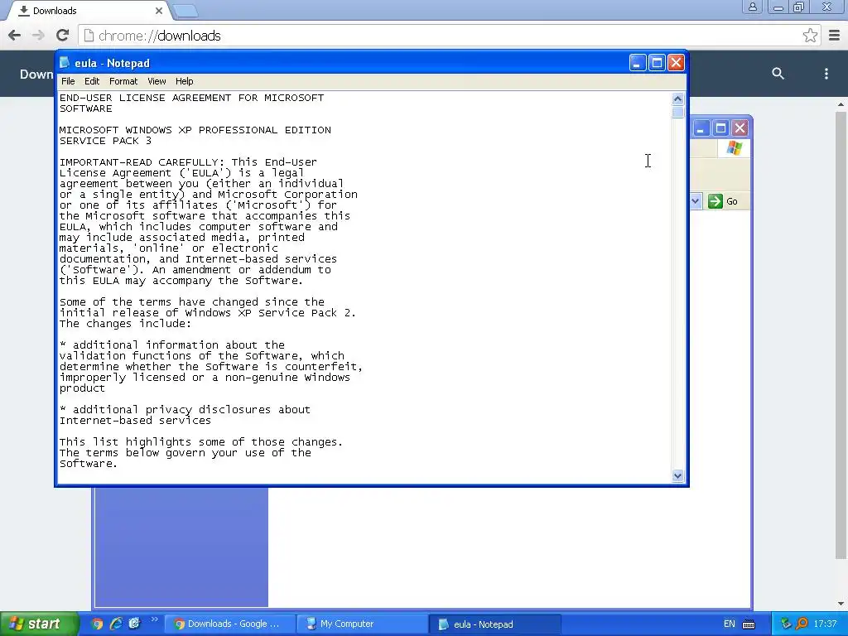Search downloads with the magnifier icon
Image resolution: width=848 pixels, height=636 pixels.
point(778,74)
